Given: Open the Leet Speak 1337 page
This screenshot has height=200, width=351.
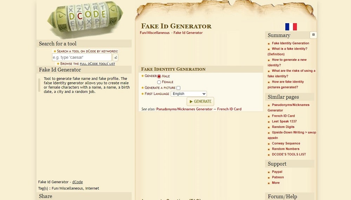Looking at the screenshot, I should point(284,121).
